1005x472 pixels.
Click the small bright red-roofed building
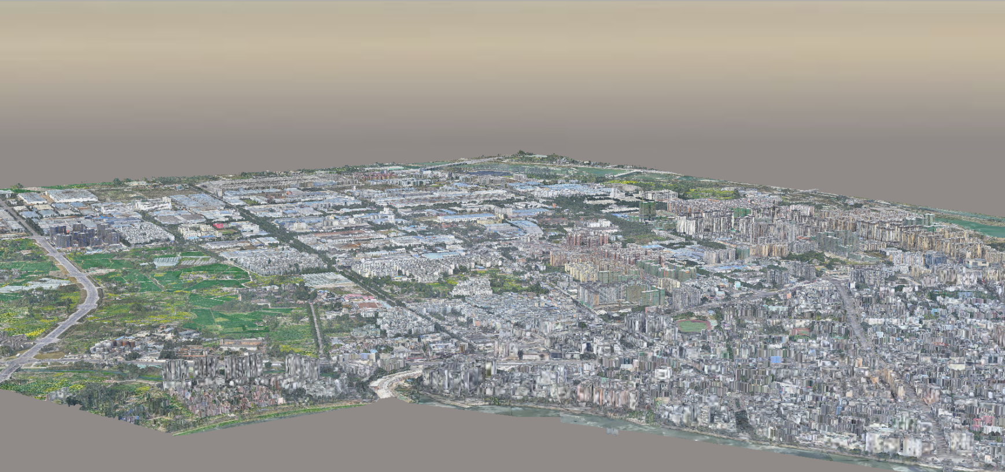click(x=218, y=226)
